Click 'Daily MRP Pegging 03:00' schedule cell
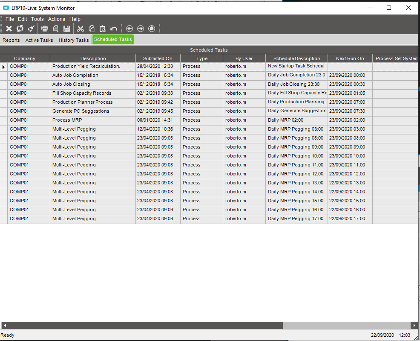 (x=296, y=129)
